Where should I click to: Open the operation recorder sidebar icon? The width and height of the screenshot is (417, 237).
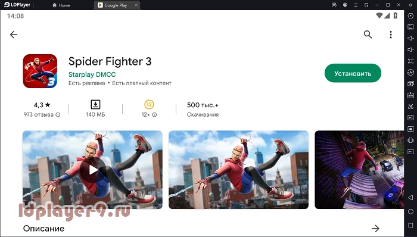click(x=410, y=129)
